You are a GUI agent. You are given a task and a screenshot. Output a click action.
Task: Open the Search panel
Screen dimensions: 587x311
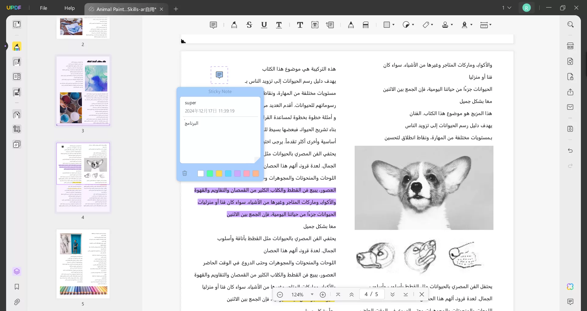570,24
